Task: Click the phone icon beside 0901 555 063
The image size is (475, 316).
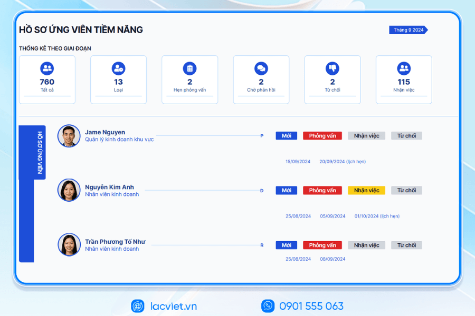Action: [x=268, y=306]
